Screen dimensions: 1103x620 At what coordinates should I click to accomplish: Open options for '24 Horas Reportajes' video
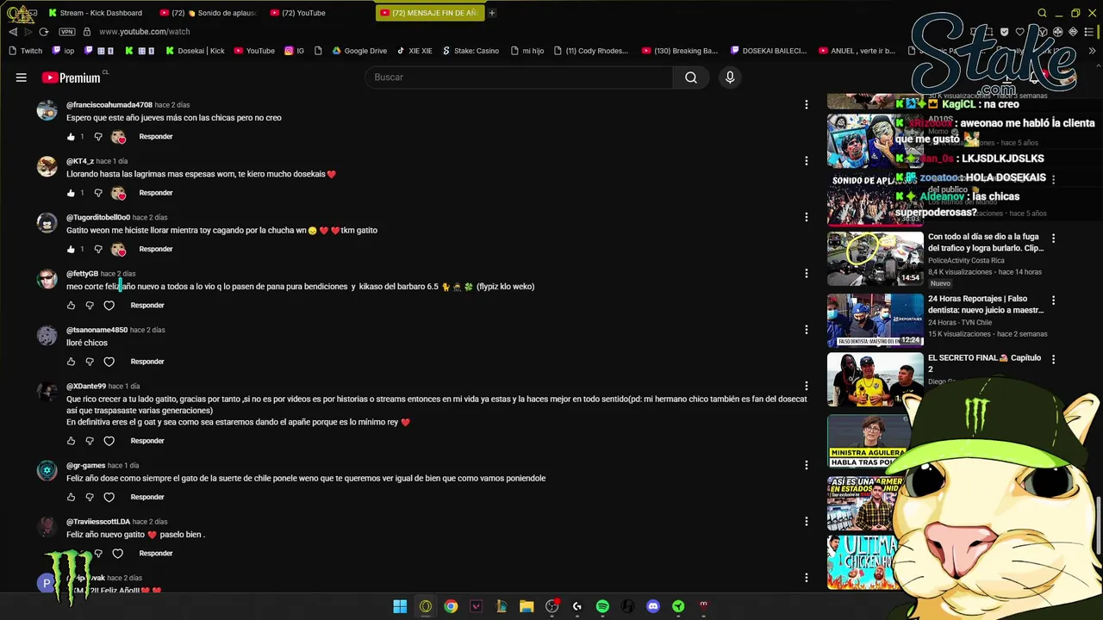pyautogui.click(x=1053, y=301)
